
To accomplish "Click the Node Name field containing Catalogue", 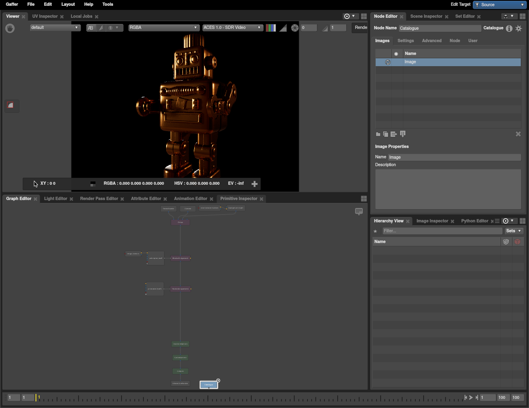I will 440,28.
